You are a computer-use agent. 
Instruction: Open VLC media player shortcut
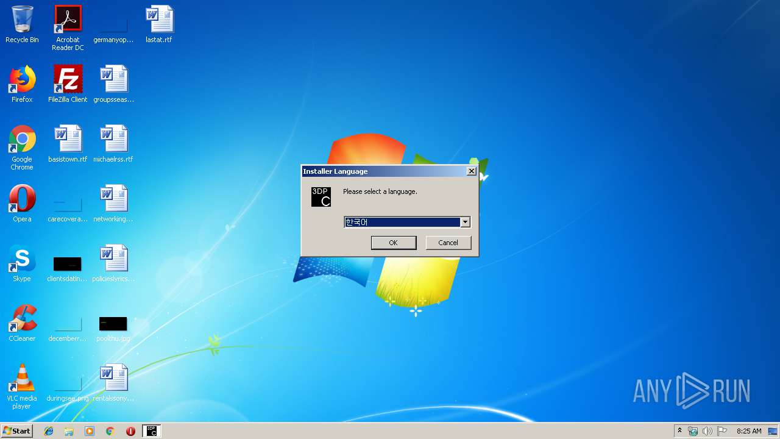point(22,387)
